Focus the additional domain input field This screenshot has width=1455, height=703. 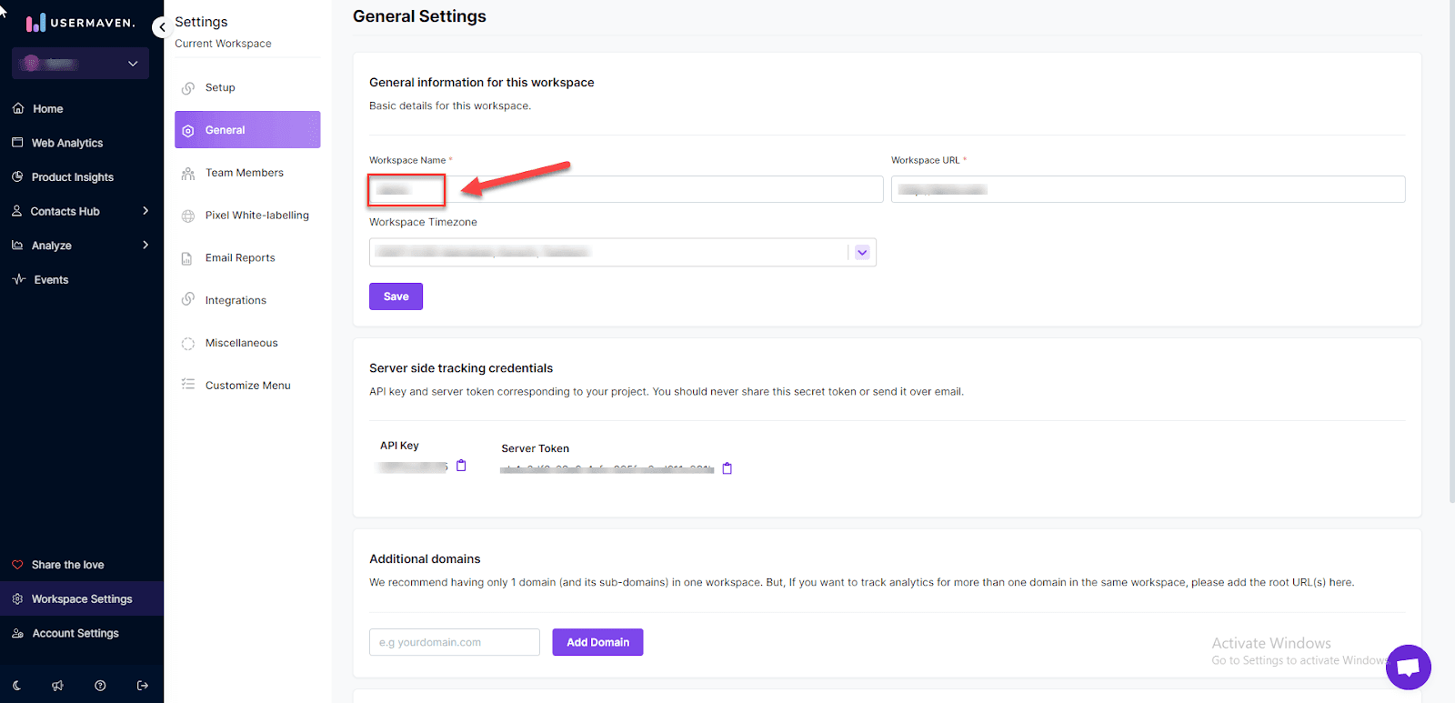454,642
